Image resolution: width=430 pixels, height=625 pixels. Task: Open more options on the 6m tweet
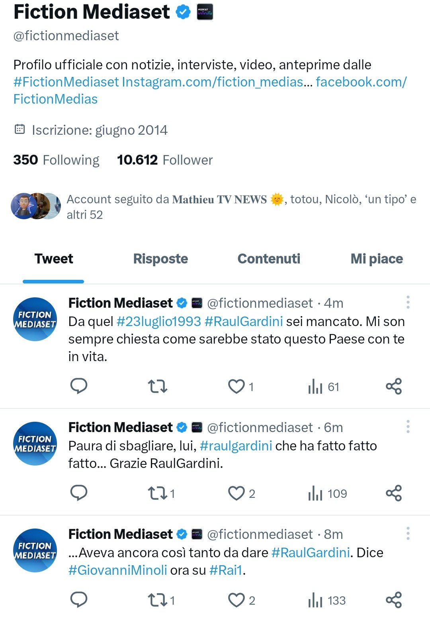pyautogui.click(x=408, y=427)
